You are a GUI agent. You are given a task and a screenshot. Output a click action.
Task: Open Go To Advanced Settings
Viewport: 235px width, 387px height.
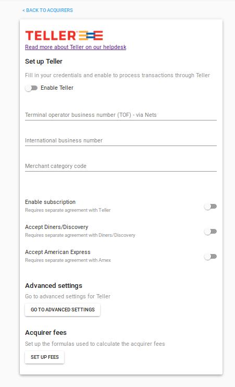point(63,310)
